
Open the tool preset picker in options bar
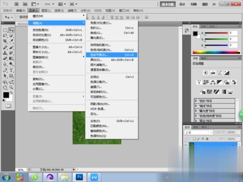[x=8, y=17]
